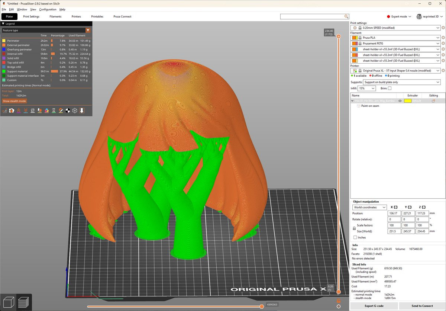Toggle Tool changes icon in legend toolbar
This screenshot has height=311, width=446.
tap(40, 110)
